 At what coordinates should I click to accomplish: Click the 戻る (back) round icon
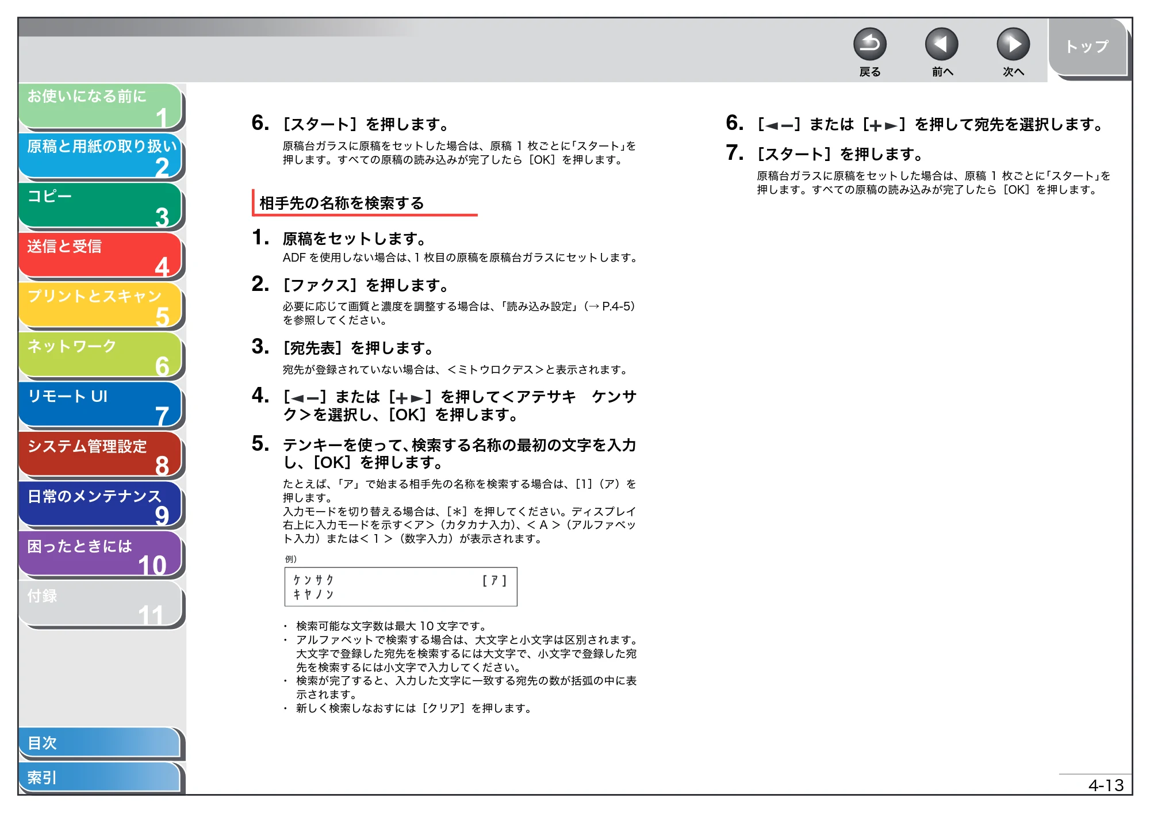[x=869, y=44]
